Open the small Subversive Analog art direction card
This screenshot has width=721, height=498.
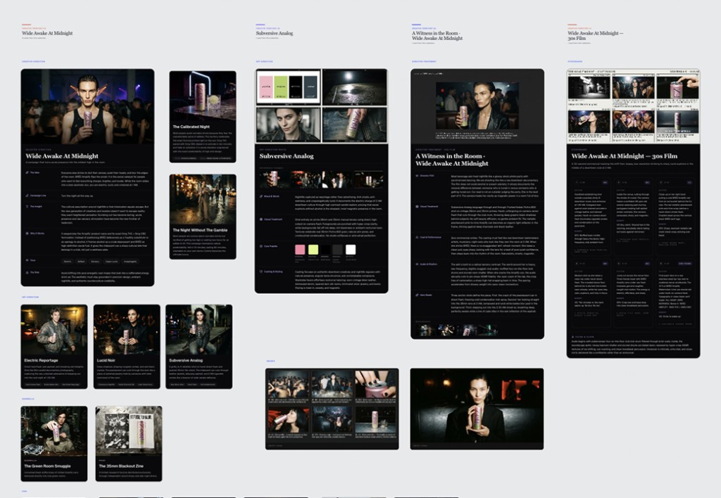tap(199, 346)
